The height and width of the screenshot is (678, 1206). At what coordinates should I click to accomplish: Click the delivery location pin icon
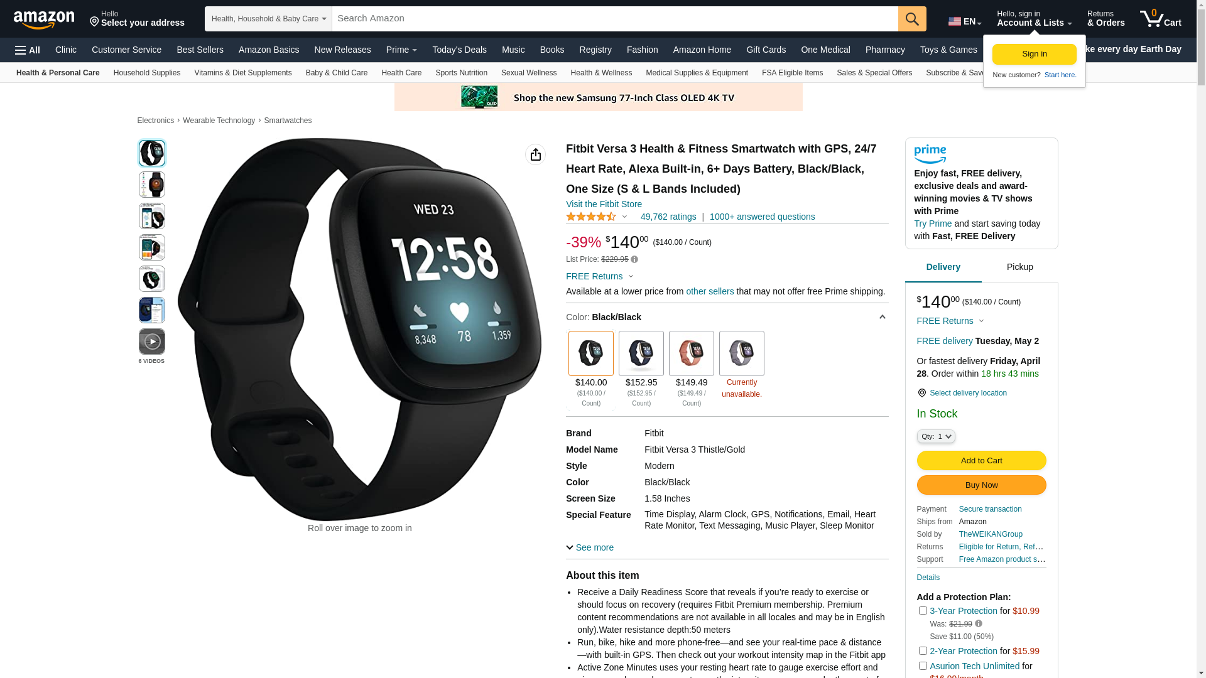921,393
